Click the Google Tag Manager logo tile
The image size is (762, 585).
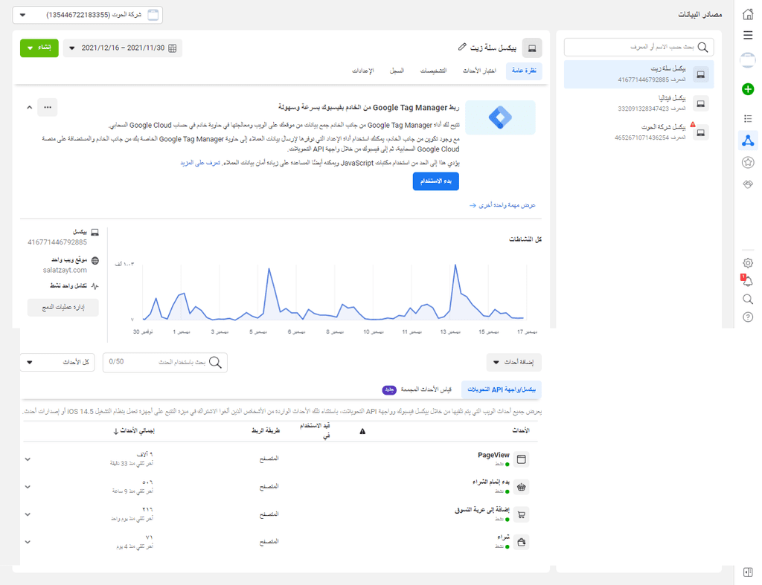pyautogui.click(x=500, y=117)
